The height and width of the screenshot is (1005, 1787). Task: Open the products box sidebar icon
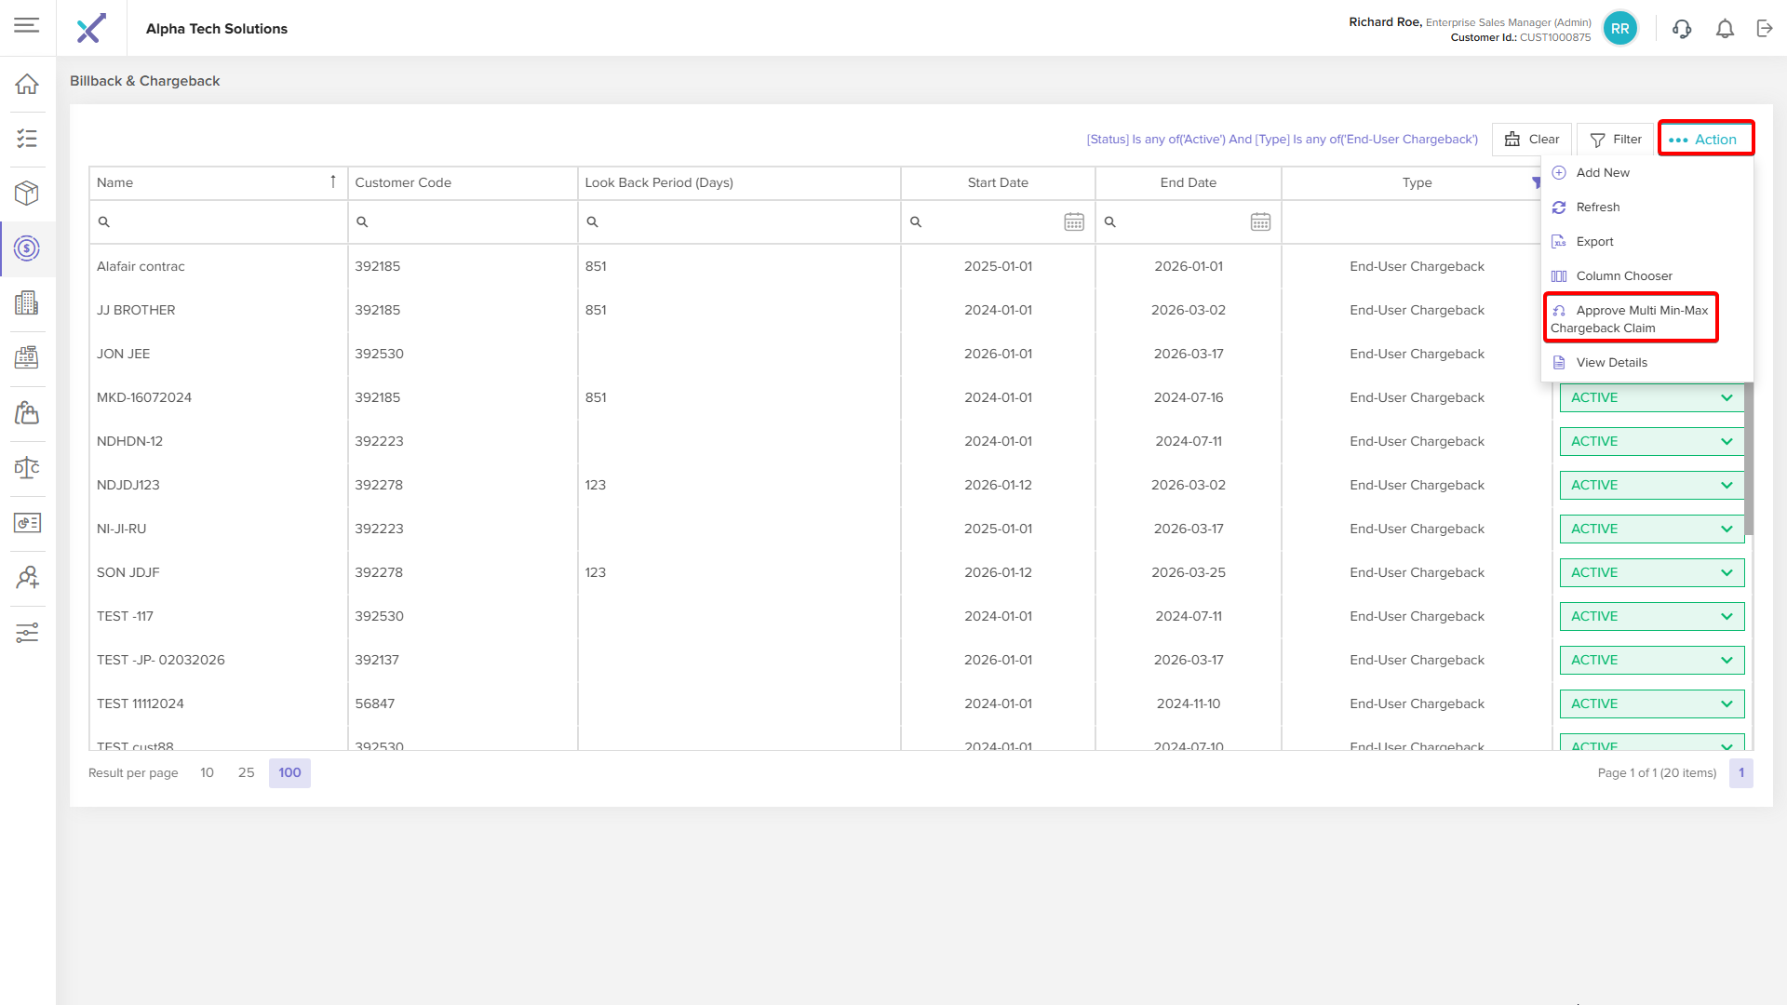coord(27,193)
